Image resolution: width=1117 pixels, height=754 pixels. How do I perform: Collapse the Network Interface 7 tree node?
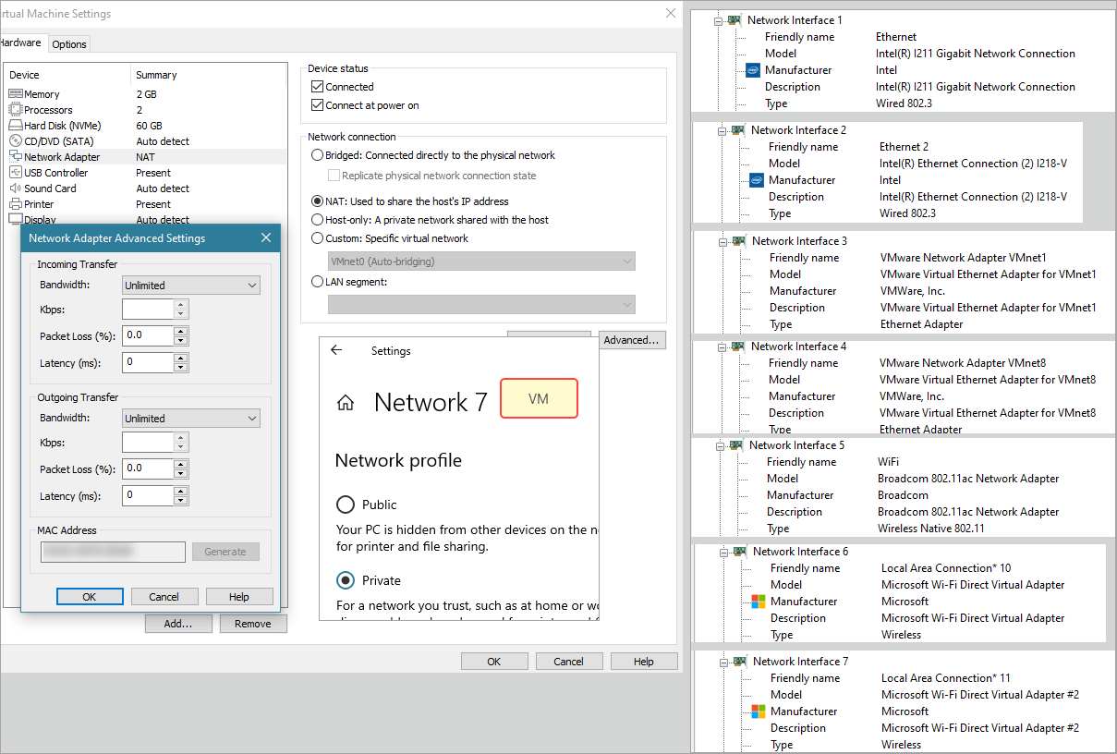click(x=723, y=662)
